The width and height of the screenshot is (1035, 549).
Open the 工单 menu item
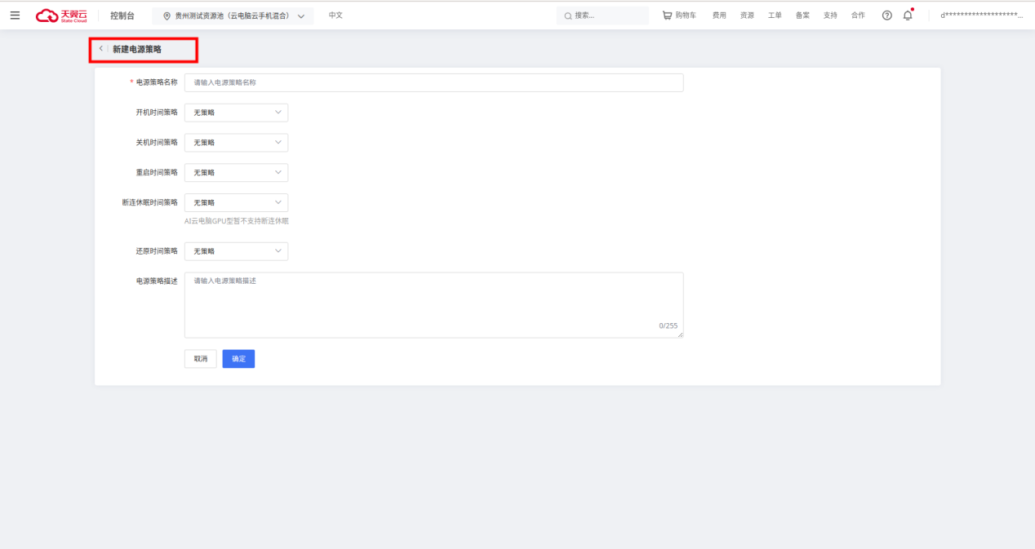pyautogui.click(x=775, y=15)
